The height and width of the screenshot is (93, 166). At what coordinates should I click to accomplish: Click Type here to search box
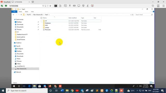click(27, 91)
